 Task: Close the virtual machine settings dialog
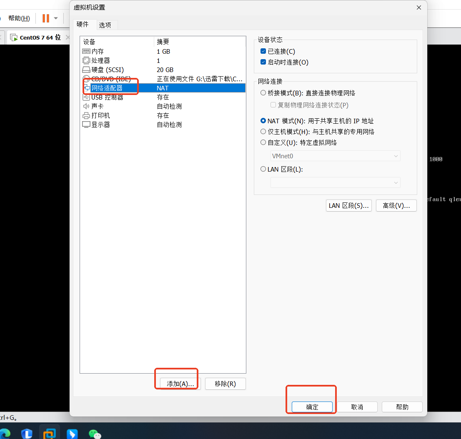tap(419, 7)
